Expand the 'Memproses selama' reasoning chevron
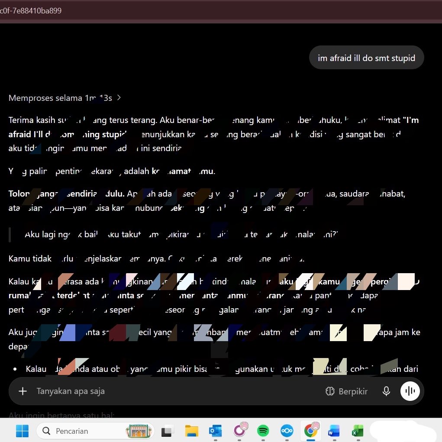442x442 pixels. (x=119, y=97)
